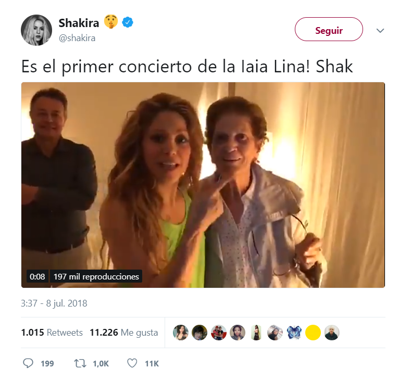View the 1.015 Retweets list
This screenshot has height=382, width=399.
click(x=52, y=333)
